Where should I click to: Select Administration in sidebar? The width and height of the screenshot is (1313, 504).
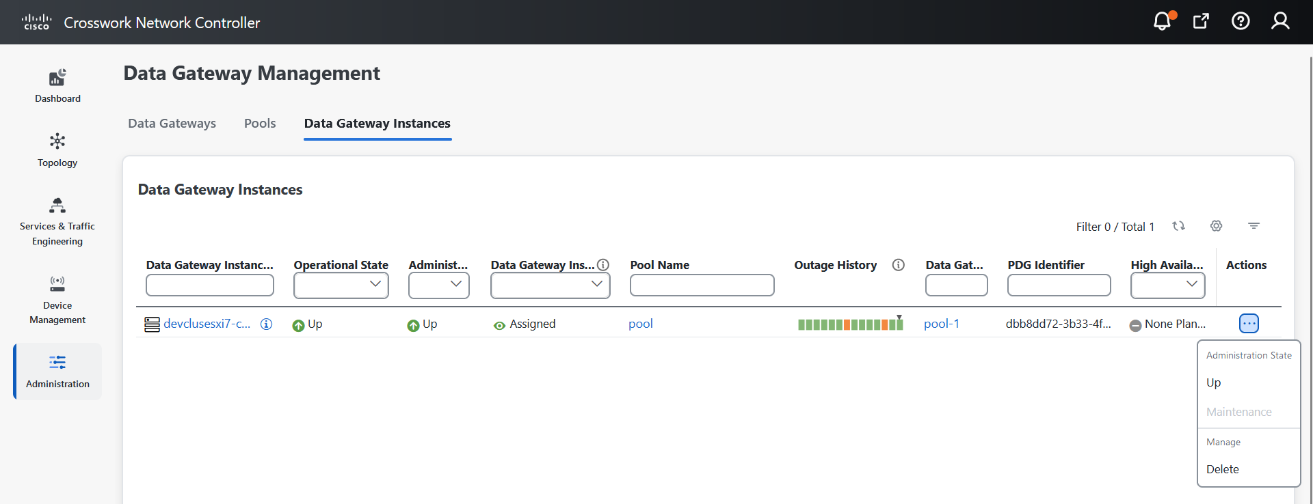tap(57, 371)
